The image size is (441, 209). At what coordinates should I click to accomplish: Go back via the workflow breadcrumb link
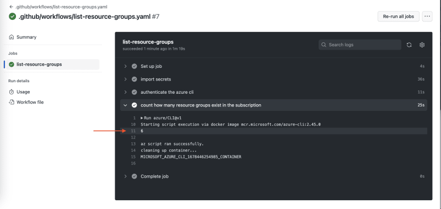click(58, 7)
